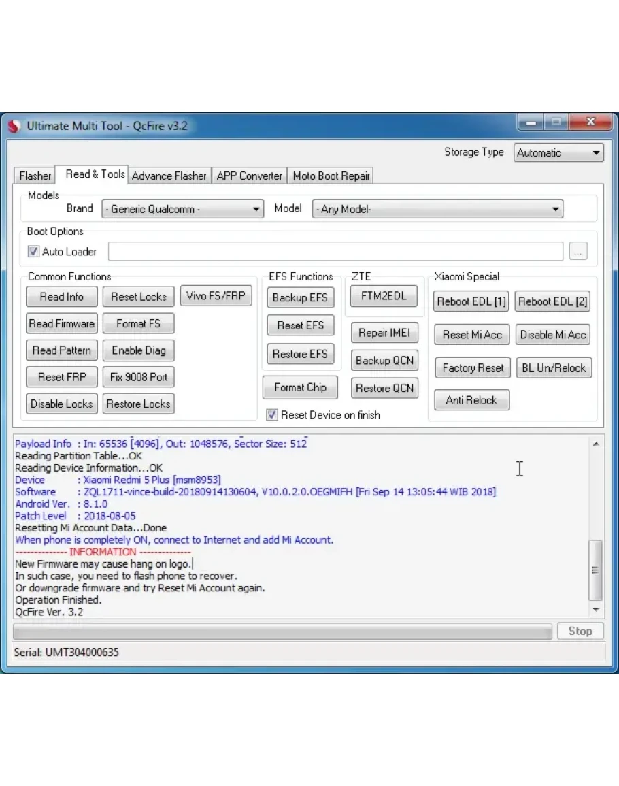Image resolution: width=619 pixels, height=786 pixels.
Task: Select the Moto Boot Repair tab
Action: pos(331,176)
